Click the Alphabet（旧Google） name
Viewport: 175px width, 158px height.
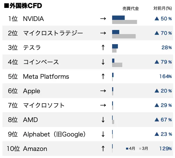(x=55, y=134)
